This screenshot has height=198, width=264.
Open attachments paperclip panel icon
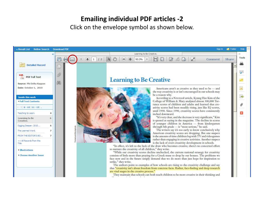click(x=59, y=75)
